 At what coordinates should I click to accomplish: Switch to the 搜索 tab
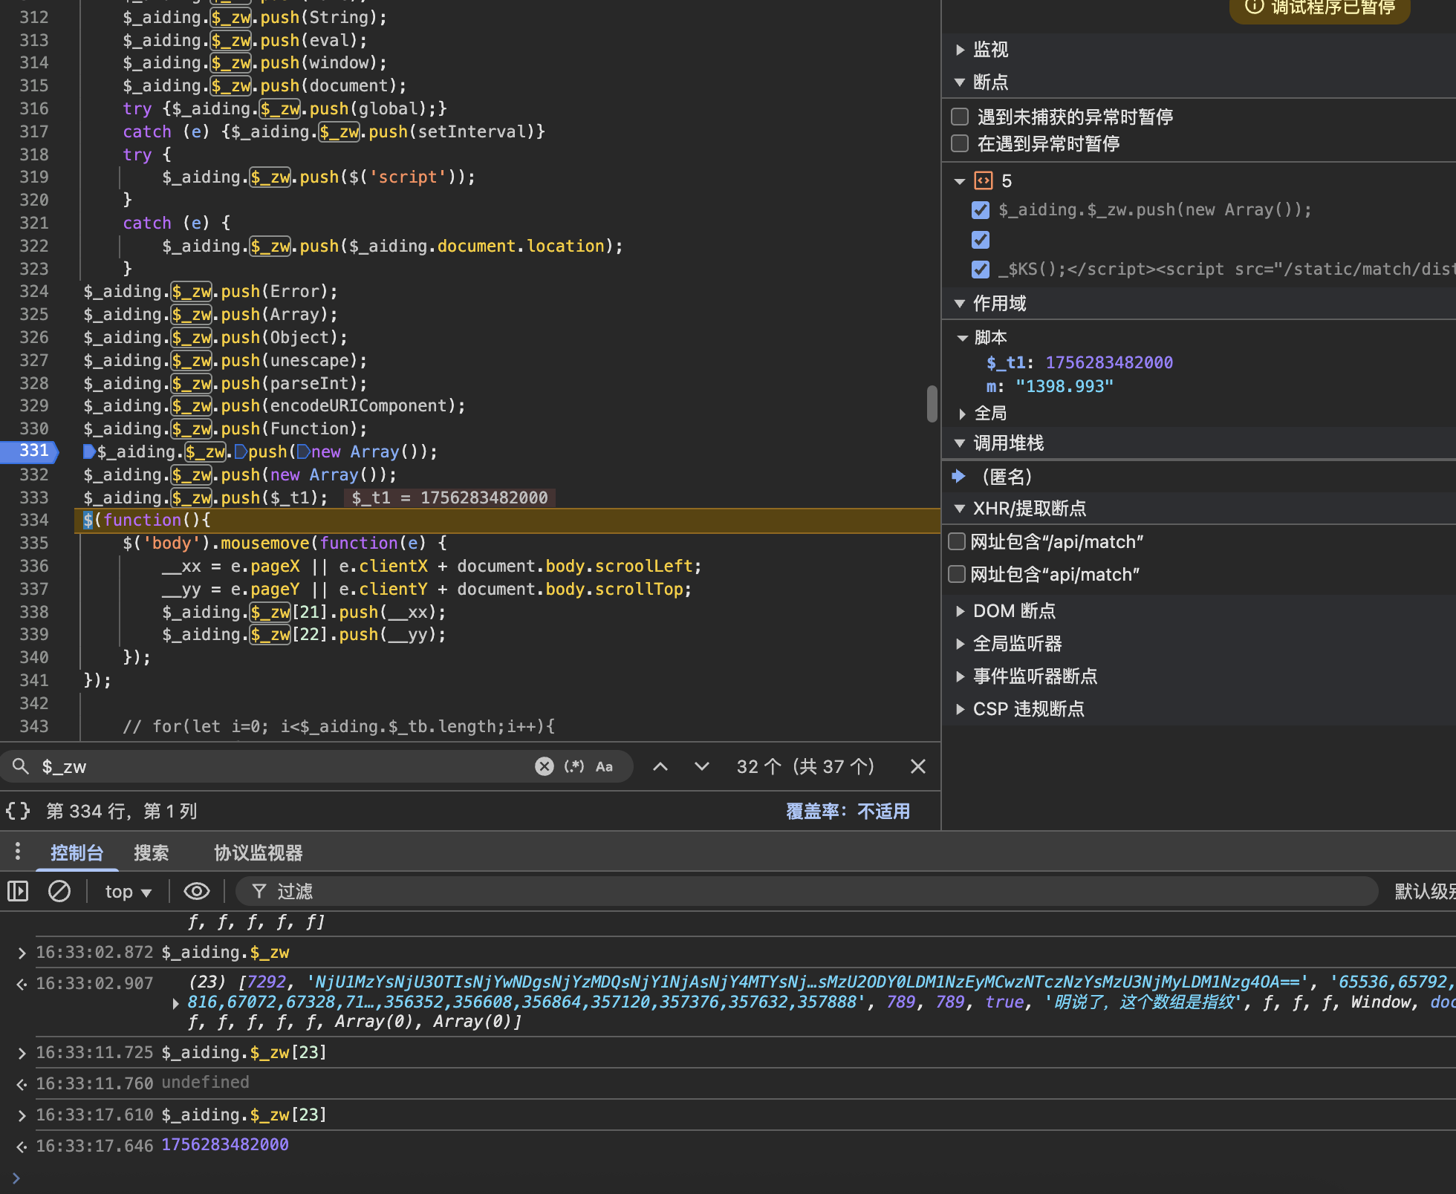tap(151, 852)
